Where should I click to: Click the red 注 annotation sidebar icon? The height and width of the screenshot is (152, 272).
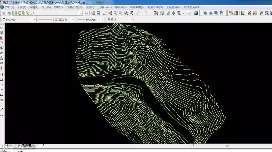tap(2, 68)
